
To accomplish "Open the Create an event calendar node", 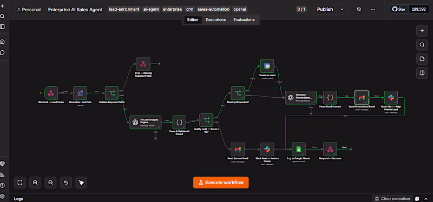I will pos(267,66).
